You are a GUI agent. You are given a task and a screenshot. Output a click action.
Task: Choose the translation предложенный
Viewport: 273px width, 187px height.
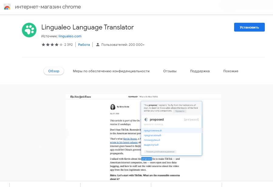click(153, 131)
